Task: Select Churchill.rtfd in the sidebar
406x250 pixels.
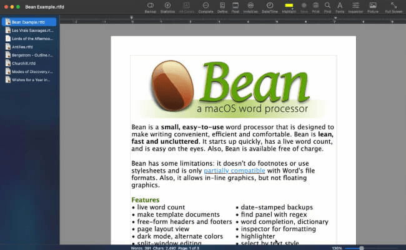Action: pos(29,63)
